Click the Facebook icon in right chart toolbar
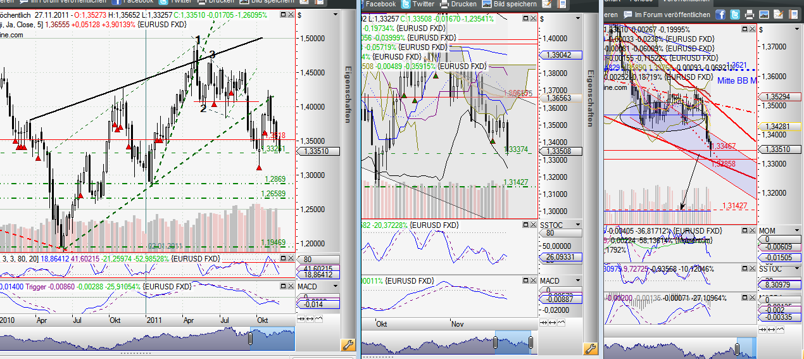Screen dimensions: 804x359 point(721,15)
